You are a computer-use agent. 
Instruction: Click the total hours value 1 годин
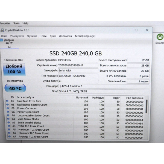tap(138, 81)
